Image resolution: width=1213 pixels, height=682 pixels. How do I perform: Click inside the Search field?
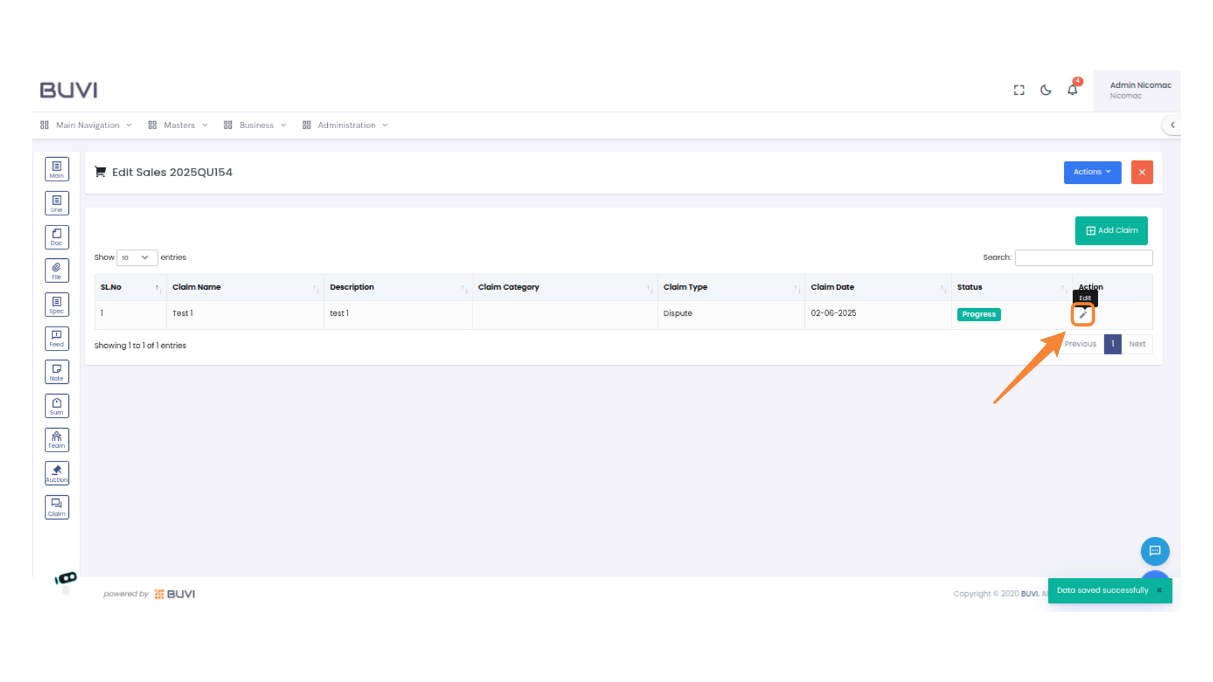click(x=1083, y=258)
